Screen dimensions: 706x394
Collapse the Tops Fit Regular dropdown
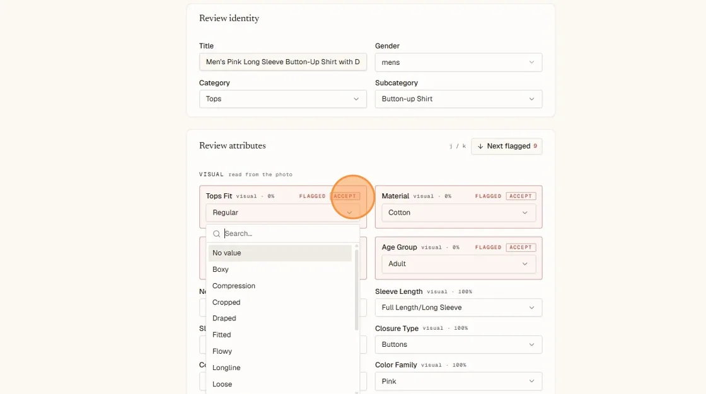(x=283, y=213)
